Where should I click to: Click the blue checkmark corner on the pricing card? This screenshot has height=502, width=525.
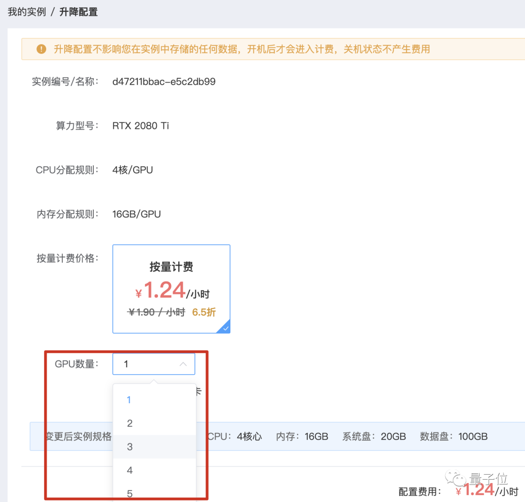(226, 328)
